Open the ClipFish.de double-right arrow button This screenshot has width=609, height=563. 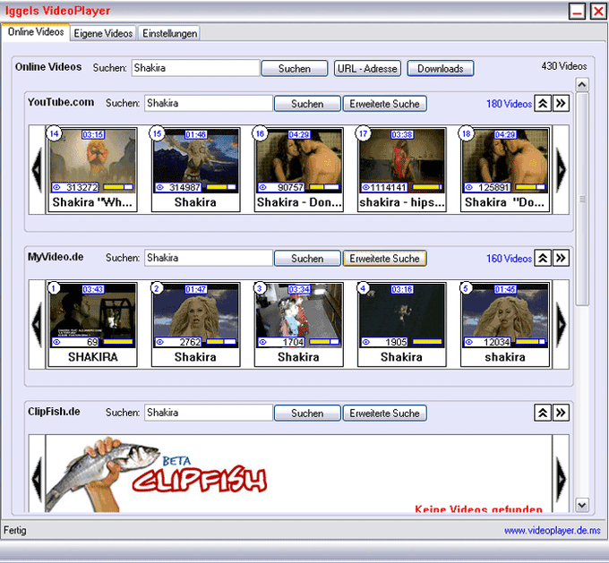pos(561,413)
